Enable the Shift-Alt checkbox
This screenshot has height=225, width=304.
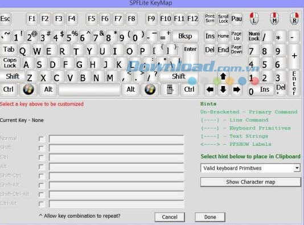(x=41, y=185)
